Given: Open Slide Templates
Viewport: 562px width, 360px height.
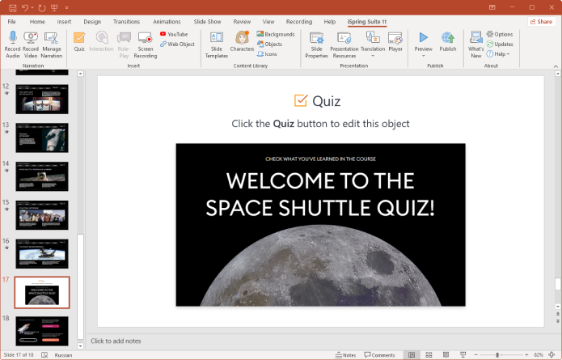Looking at the screenshot, I should 217,44.
